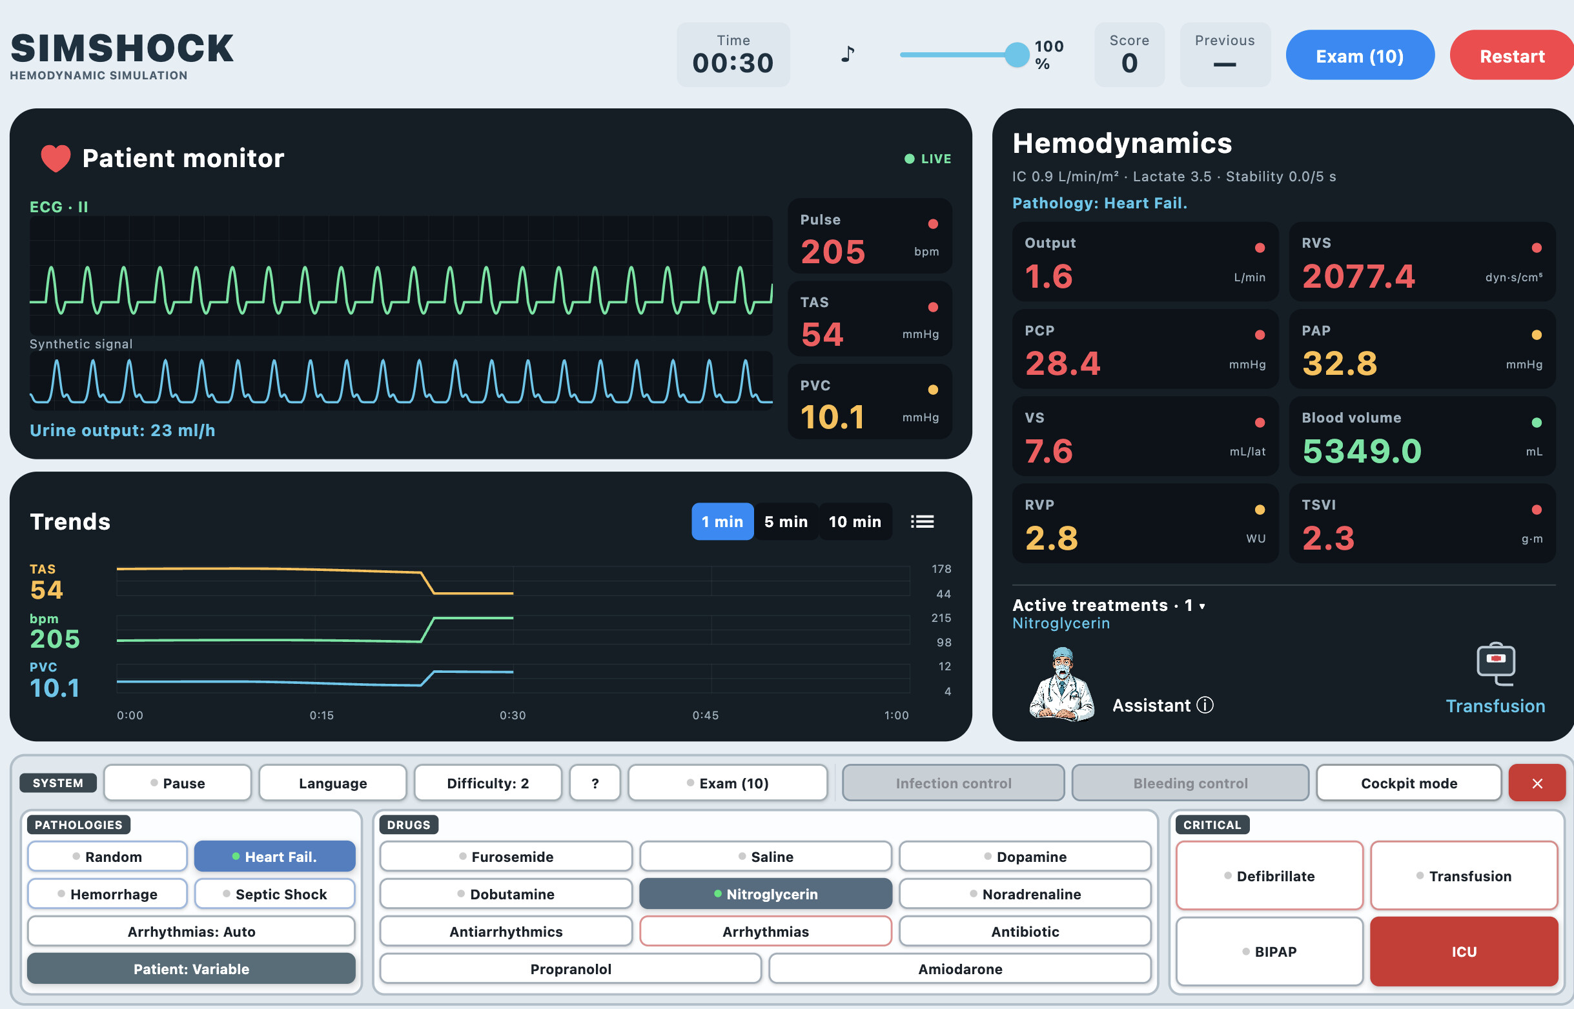Image resolution: width=1574 pixels, height=1009 pixels.
Task: Turn off Nitroglycerin treatment
Action: pyautogui.click(x=766, y=894)
